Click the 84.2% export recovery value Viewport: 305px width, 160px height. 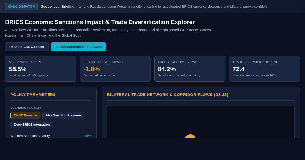coord(167,69)
